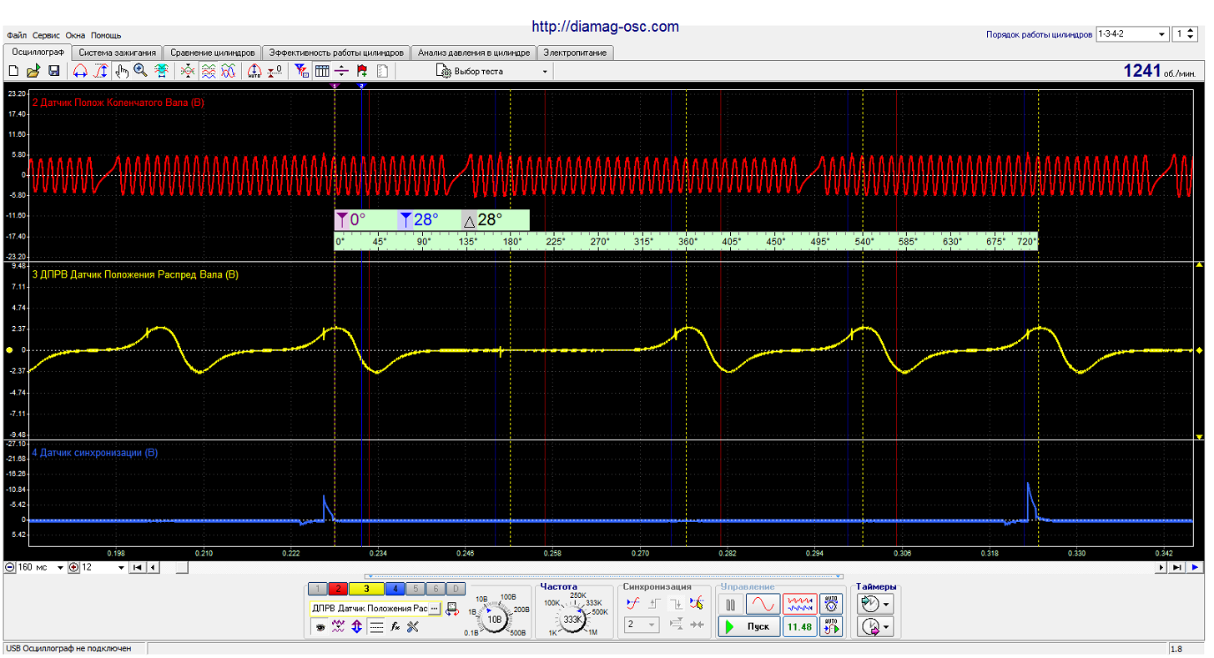Click the fx math function icon
This screenshot has width=1214, height=658.
[x=395, y=627]
